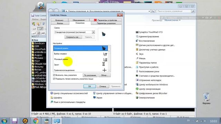The width and height of the screenshot is (221, 124).
Task: Click the BitLocker drive encryption icon
Action: pos(137,93)
